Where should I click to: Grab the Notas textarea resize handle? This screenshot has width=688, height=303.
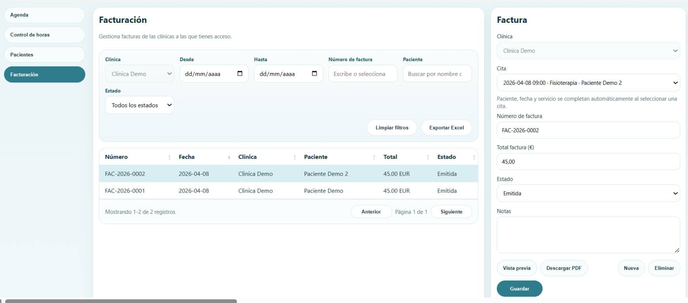point(677,250)
